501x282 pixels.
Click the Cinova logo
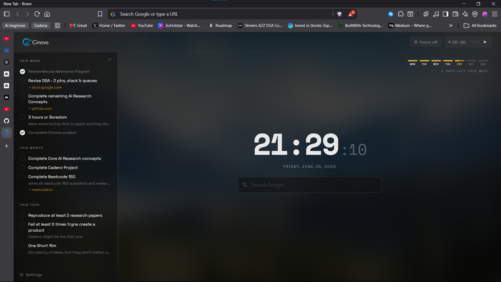35,42
